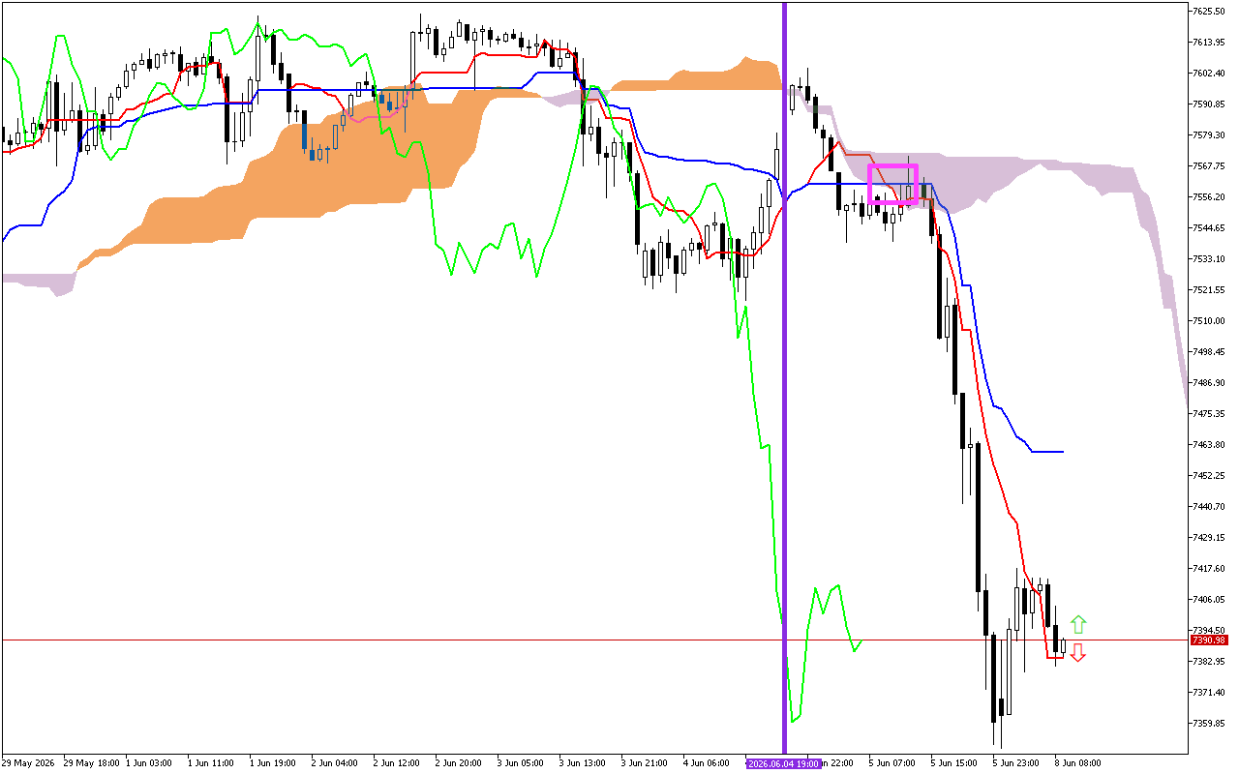The width and height of the screenshot is (1239, 774).
Task: Click the 2026.06.04 19:00 date label
Action: click(784, 763)
